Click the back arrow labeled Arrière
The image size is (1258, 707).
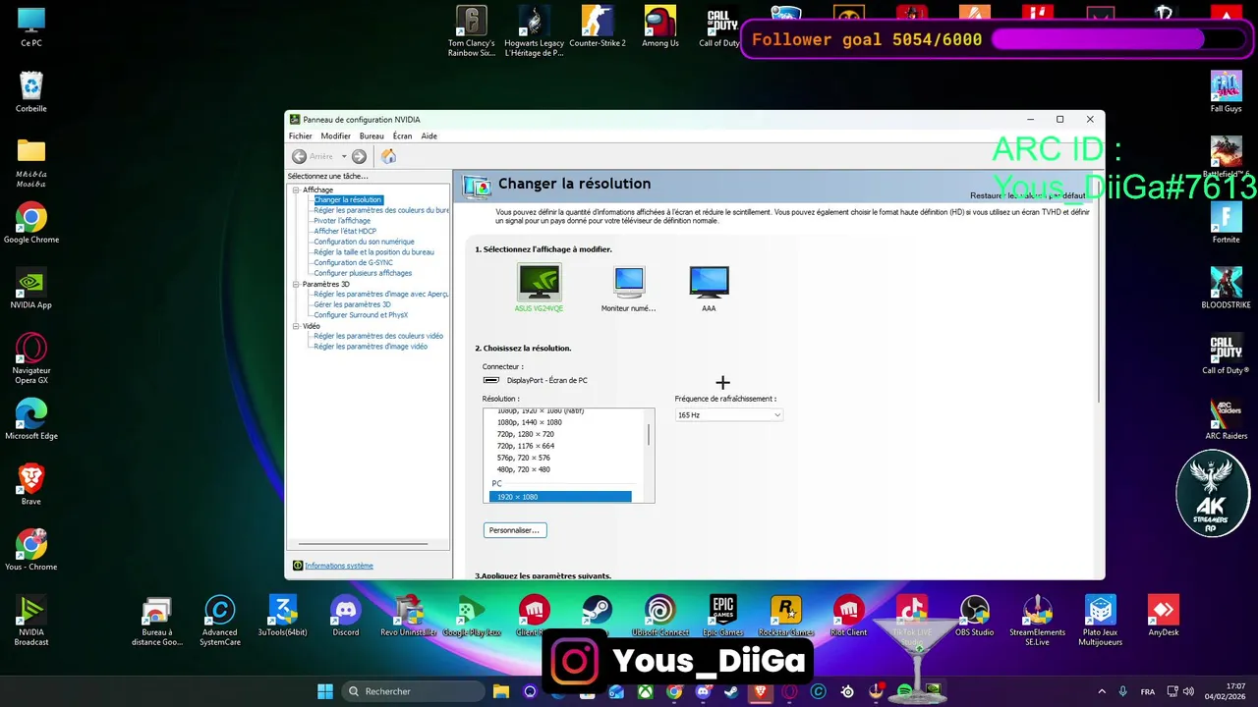pos(299,156)
